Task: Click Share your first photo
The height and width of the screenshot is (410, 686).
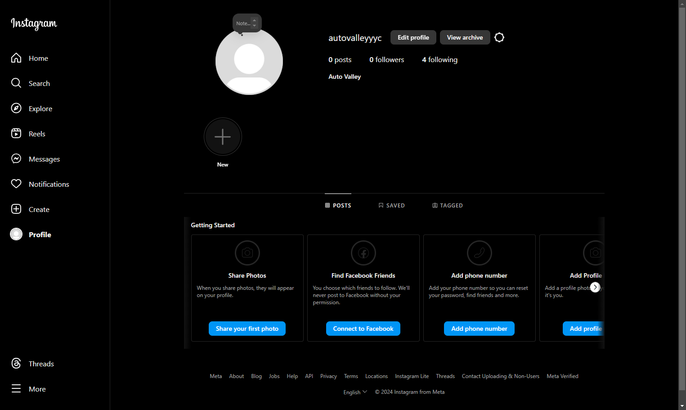Action: (x=247, y=329)
